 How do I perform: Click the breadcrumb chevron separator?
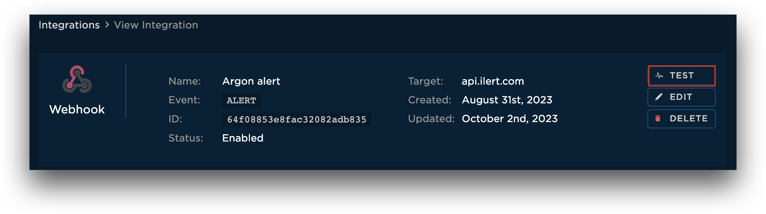coord(107,25)
